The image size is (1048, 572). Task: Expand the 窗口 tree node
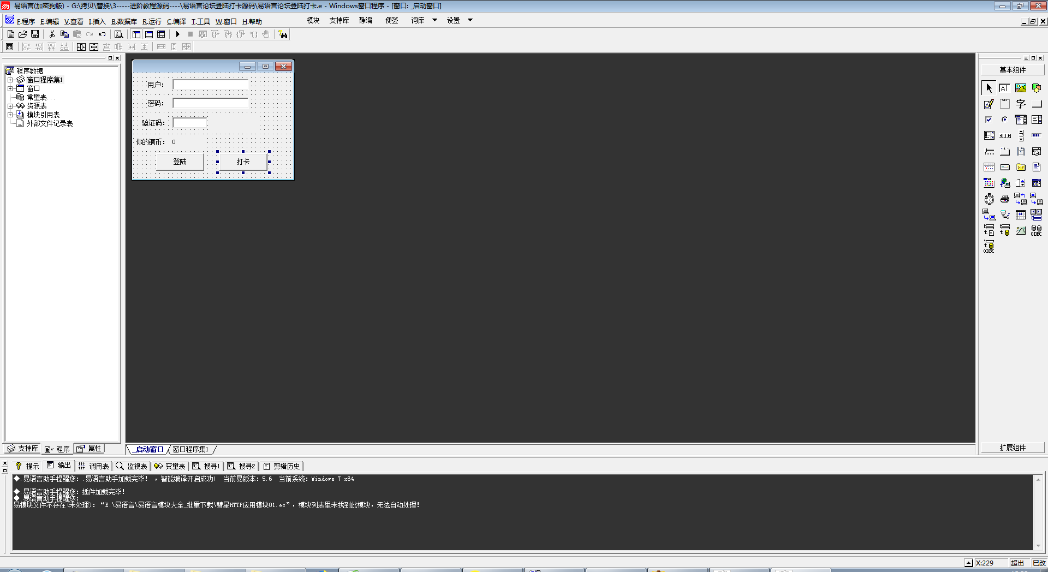tap(10, 88)
